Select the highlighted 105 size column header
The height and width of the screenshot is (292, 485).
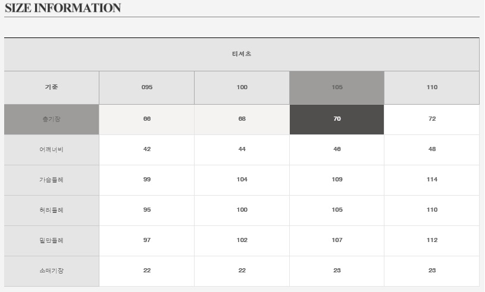[337, 87]
